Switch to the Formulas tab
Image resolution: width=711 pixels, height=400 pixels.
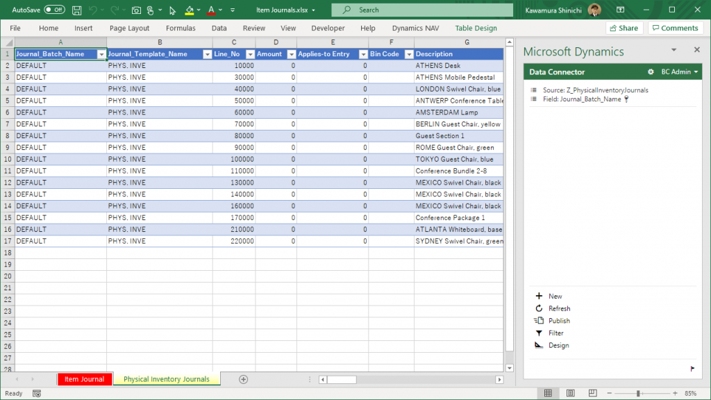[181, 28]
